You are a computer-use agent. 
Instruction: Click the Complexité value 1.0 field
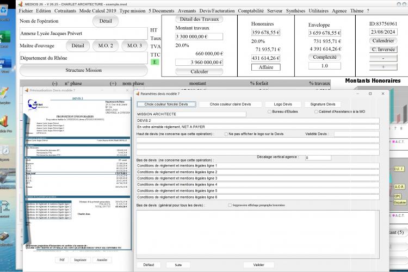tap(324, 66)
